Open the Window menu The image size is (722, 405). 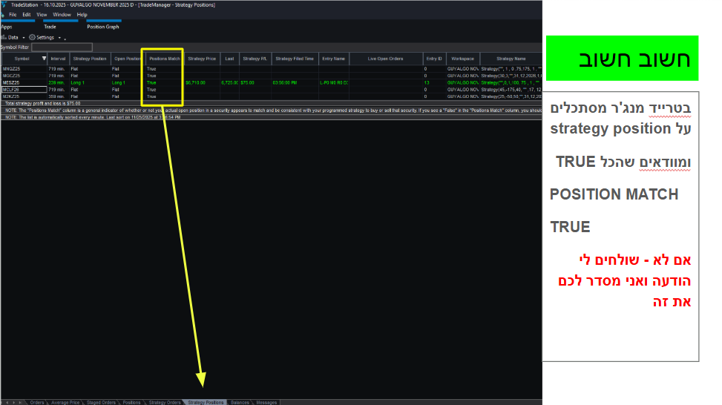click(x=62, y=14)
